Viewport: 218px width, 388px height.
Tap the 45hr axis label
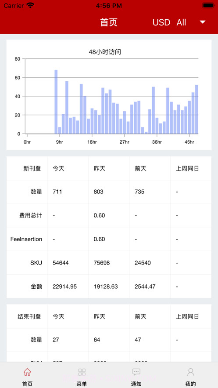click(189, 142)
